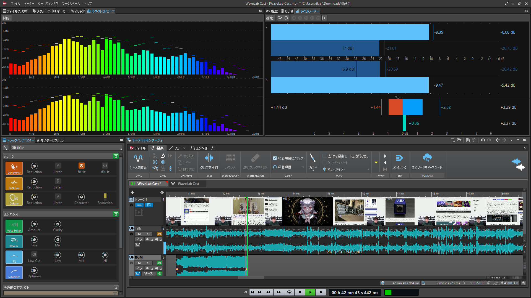531x298 pixels.
Task: Switch to the Envelope (エンベロープ) tab
Action: [x=202, y=148]
